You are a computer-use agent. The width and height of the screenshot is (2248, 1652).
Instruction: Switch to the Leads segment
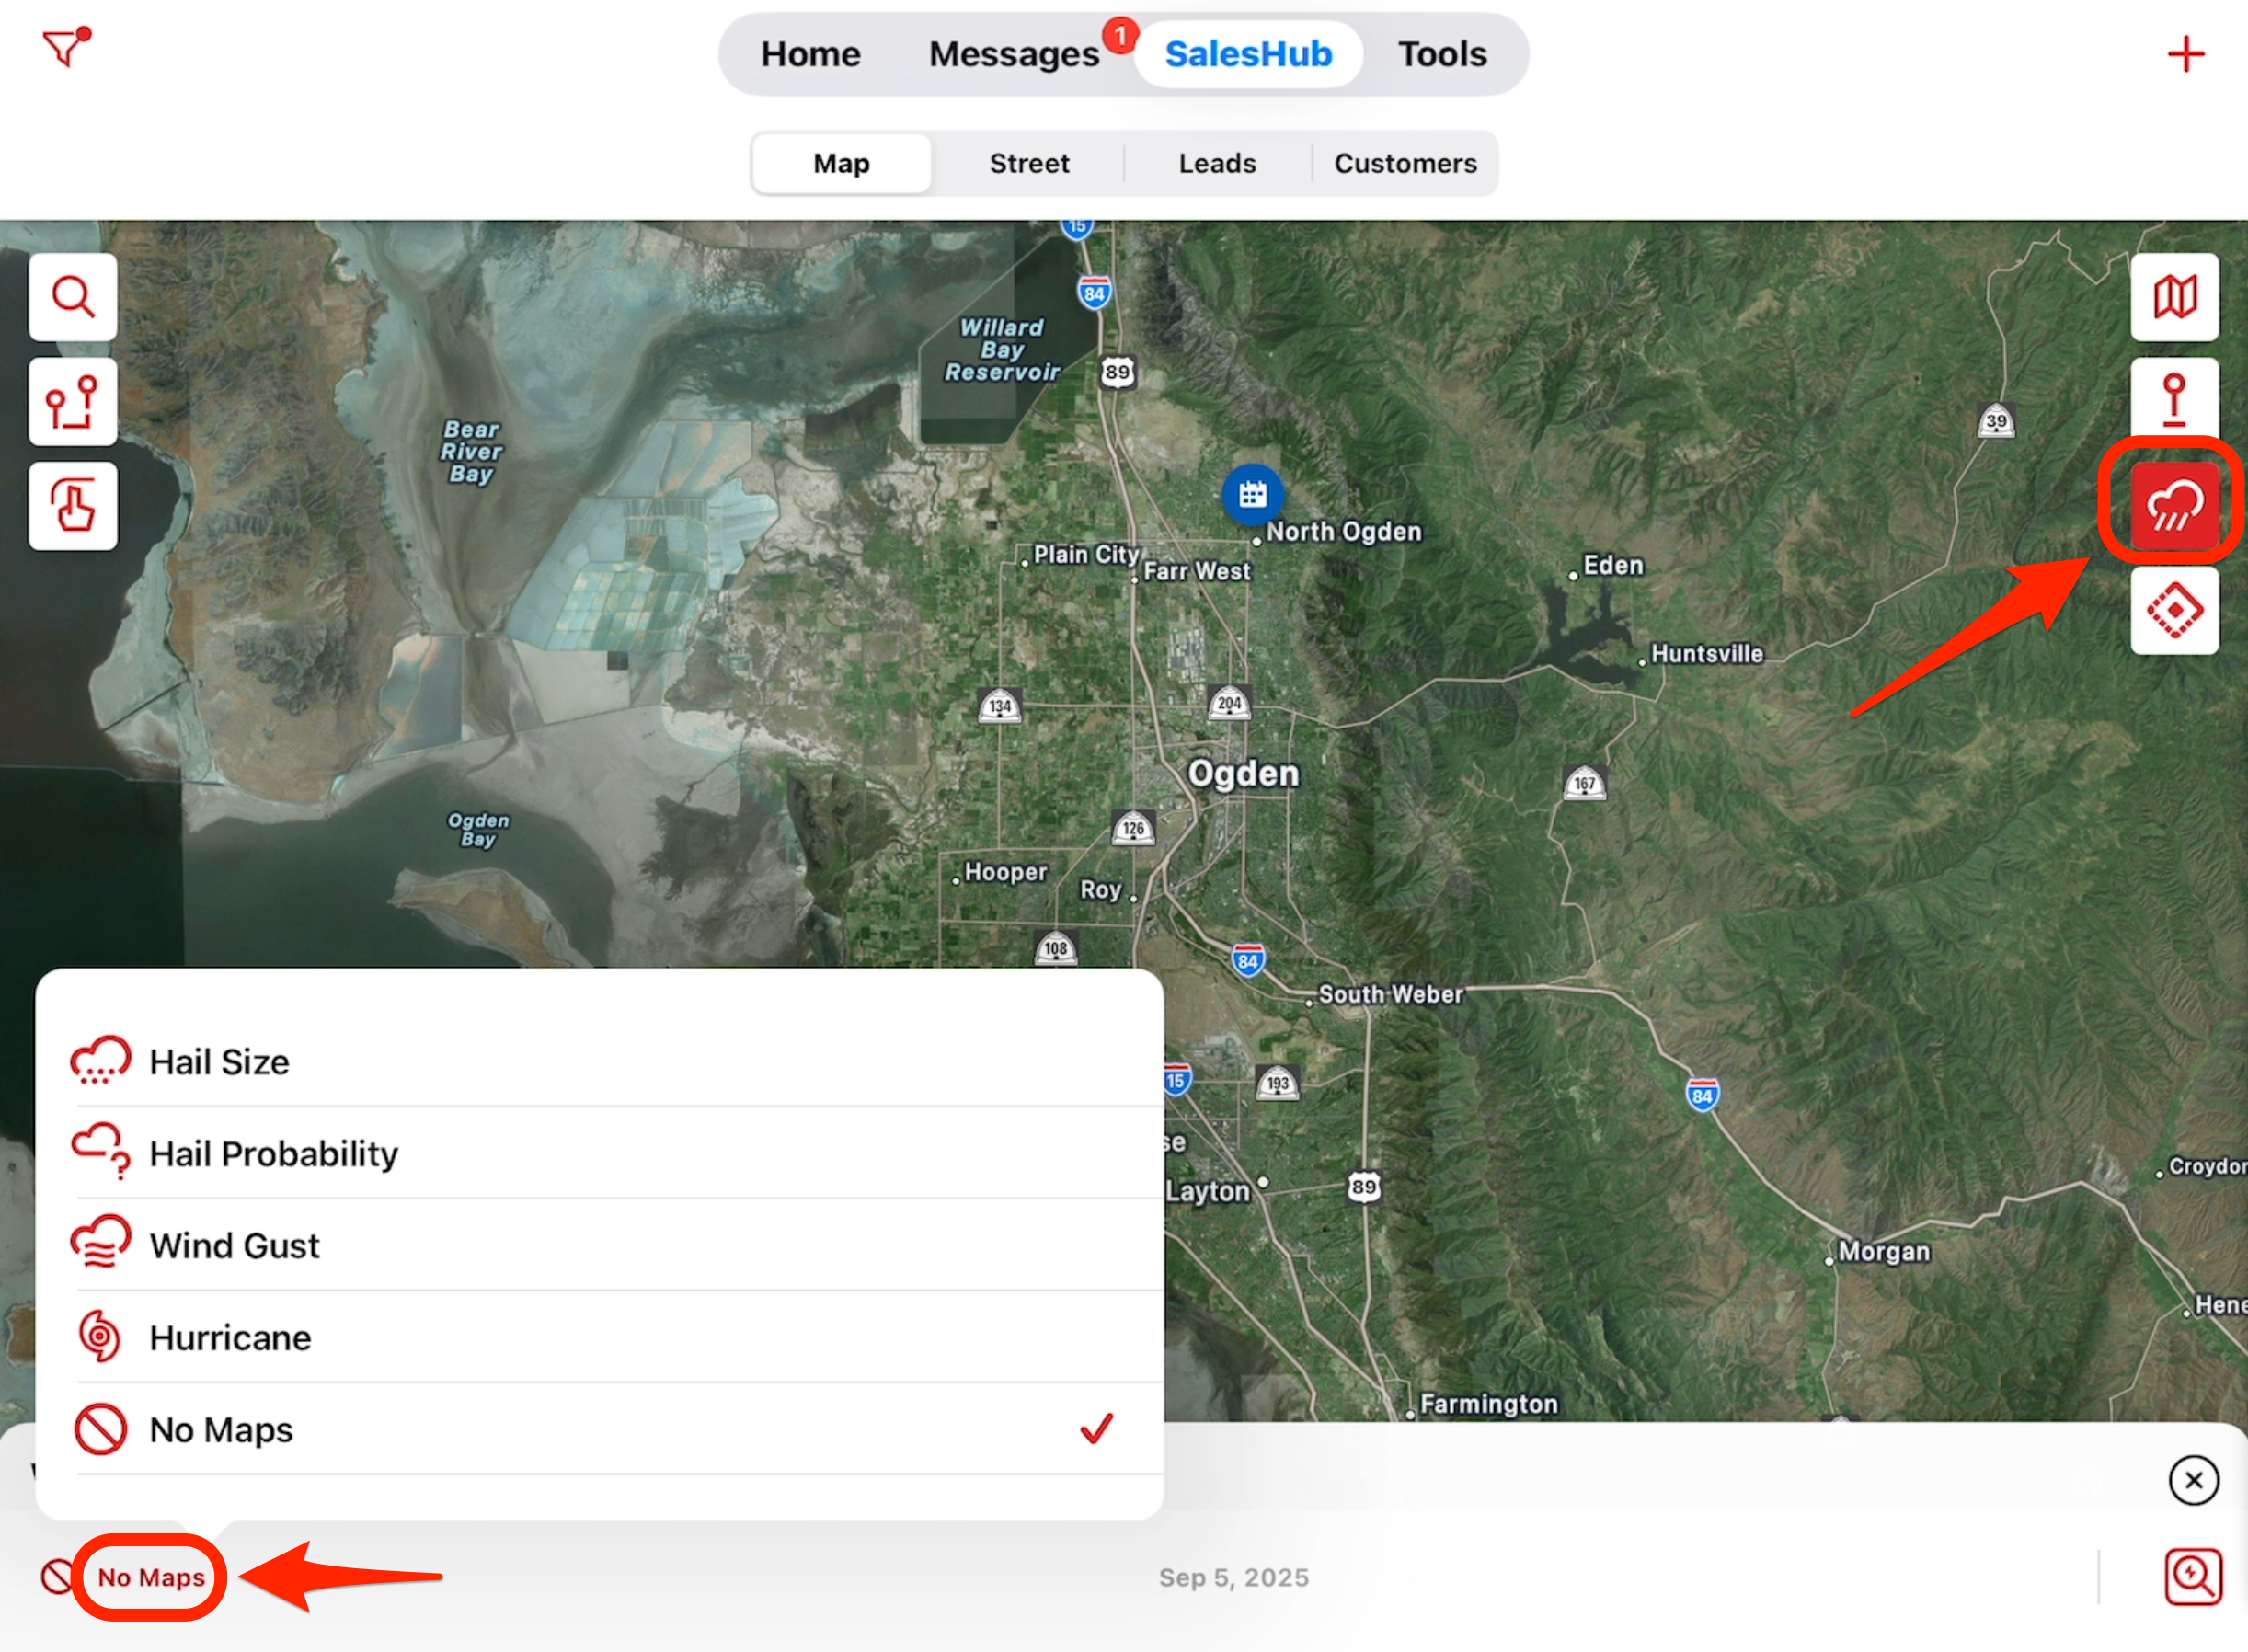(1216, 163)
